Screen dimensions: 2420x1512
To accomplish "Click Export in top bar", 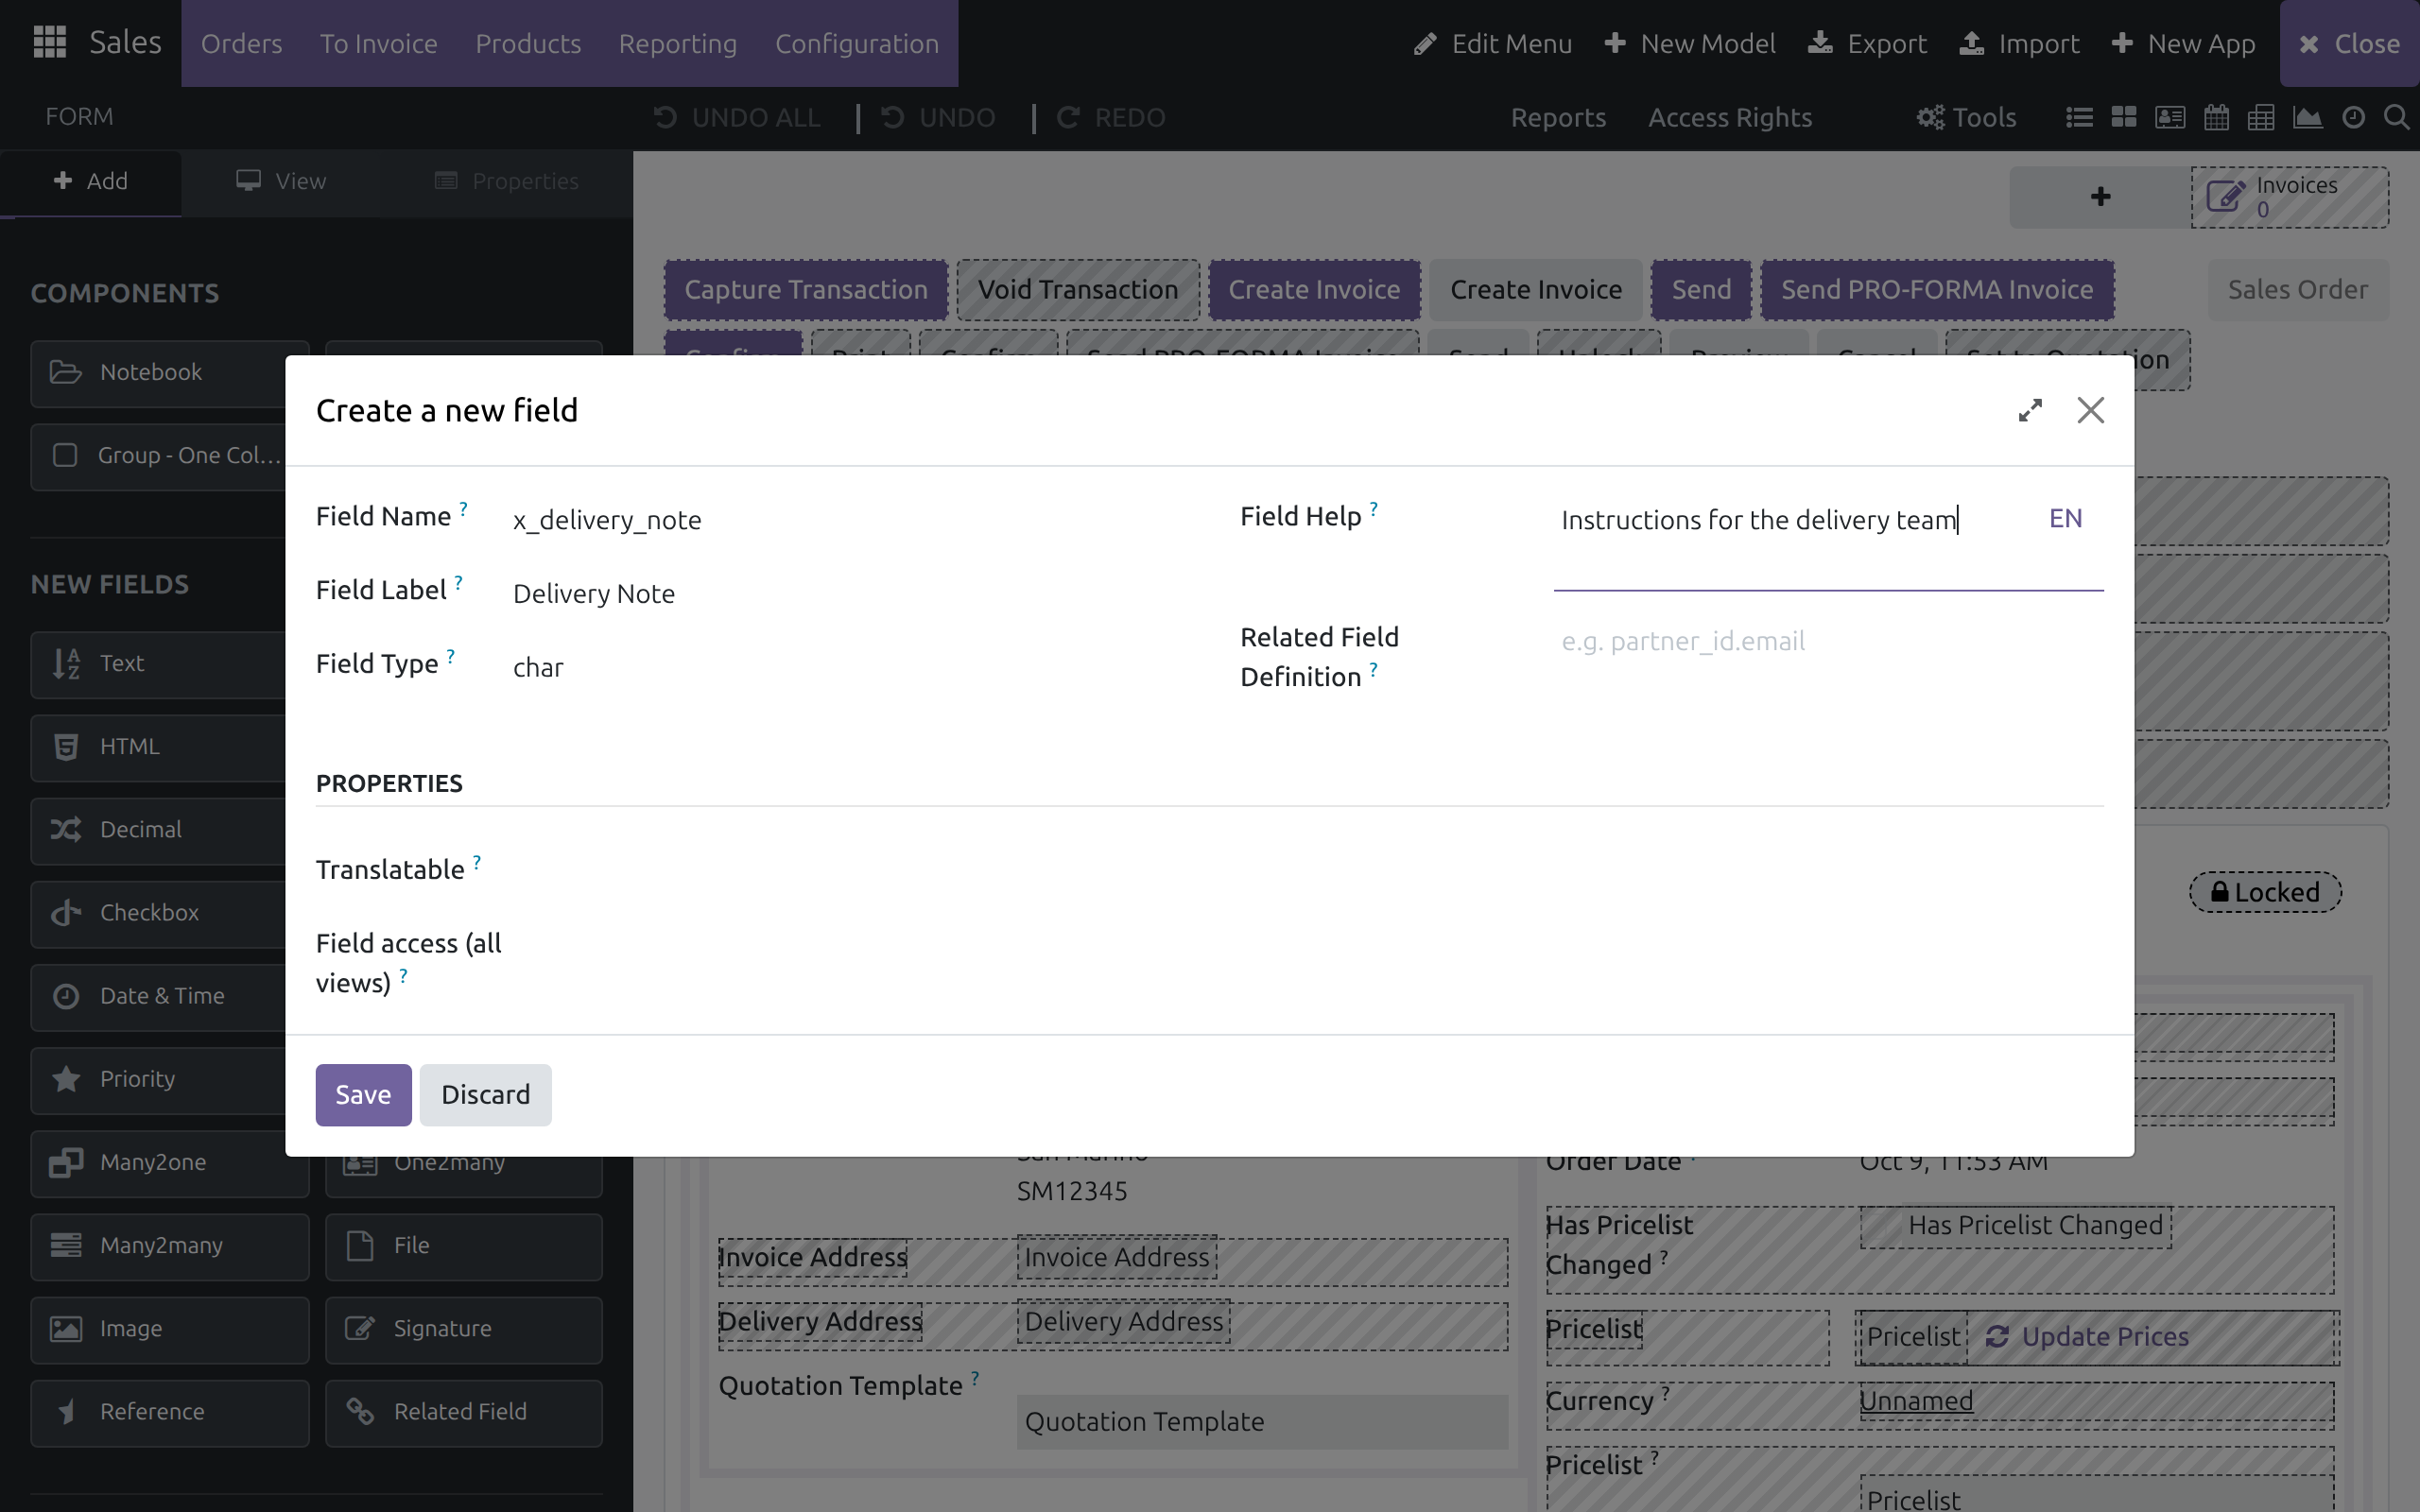I will (1867, 43).
